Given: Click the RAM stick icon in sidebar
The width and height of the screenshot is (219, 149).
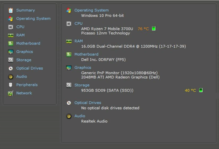Looking at the screenshot, I should (x=11, y=35).
